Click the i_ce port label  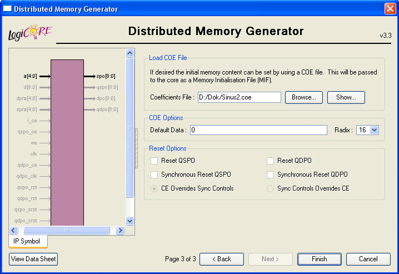tap(32, 121)
